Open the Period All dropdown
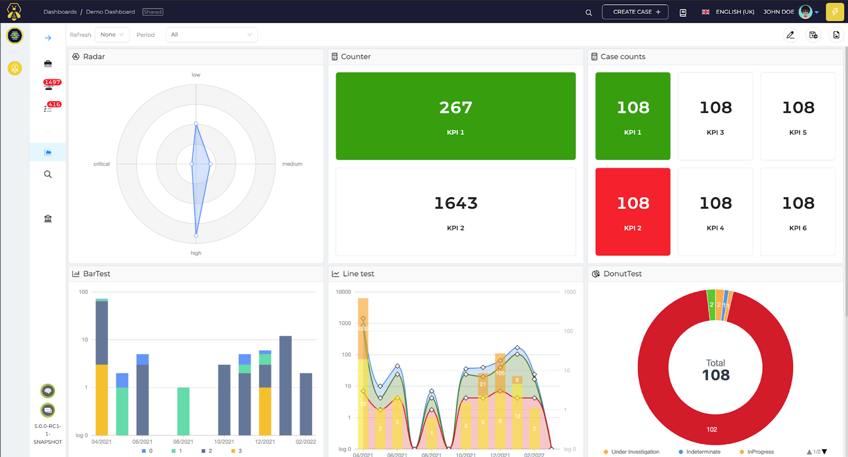 211,34
